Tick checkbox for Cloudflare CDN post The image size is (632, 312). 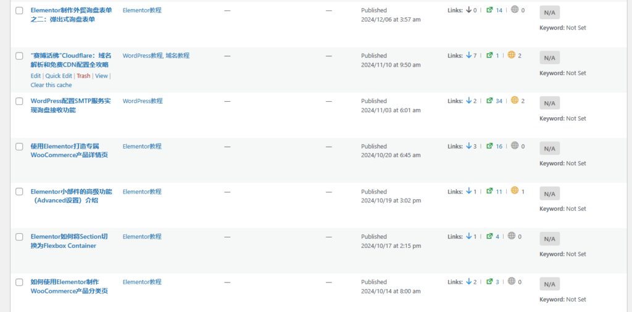pos(19,56)
